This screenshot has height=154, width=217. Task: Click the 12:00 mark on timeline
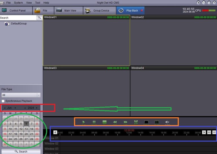tap(129, 133)
